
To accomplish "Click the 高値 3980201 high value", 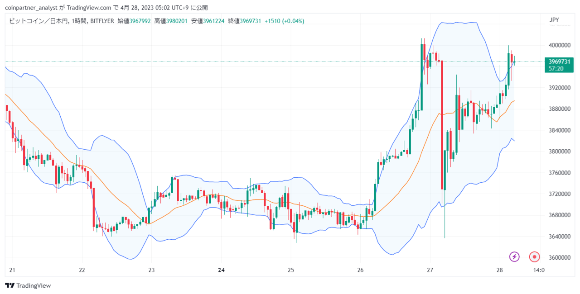I will 172,21.
